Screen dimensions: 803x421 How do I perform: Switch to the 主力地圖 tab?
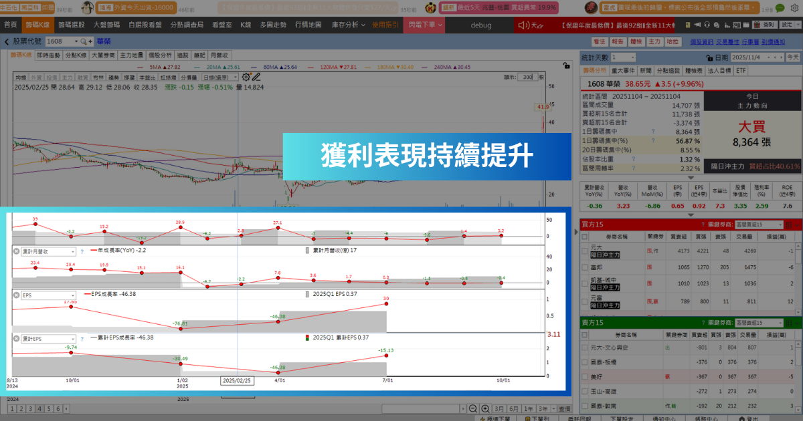tap(131, 55)
